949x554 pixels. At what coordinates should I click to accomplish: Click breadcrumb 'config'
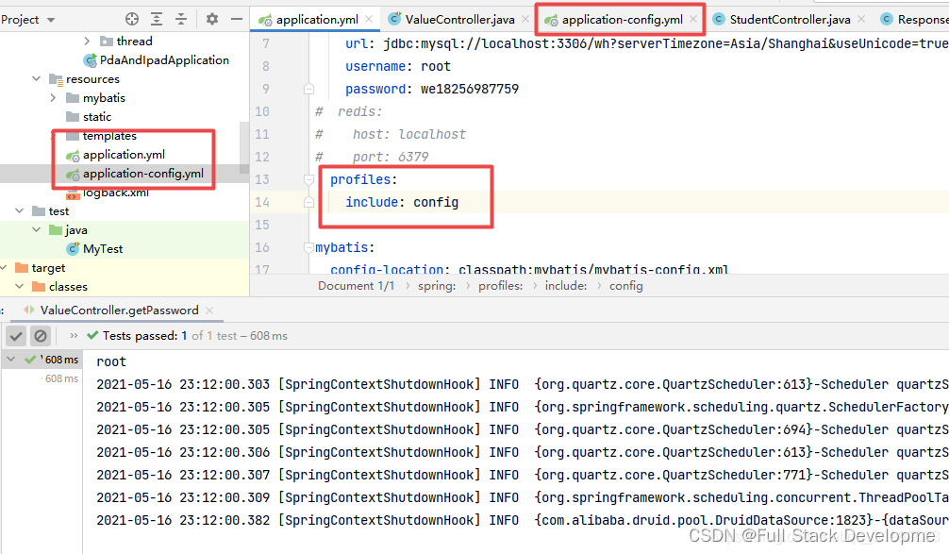coord(625,286)
